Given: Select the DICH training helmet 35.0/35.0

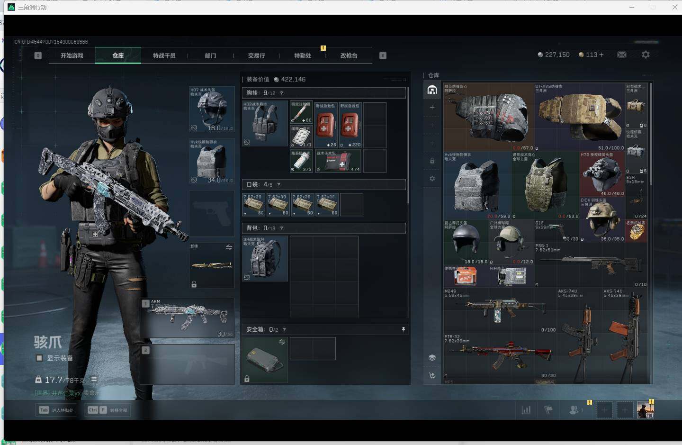Looking at the screenshot, I should pyautogui.click(x=602, y=219).
